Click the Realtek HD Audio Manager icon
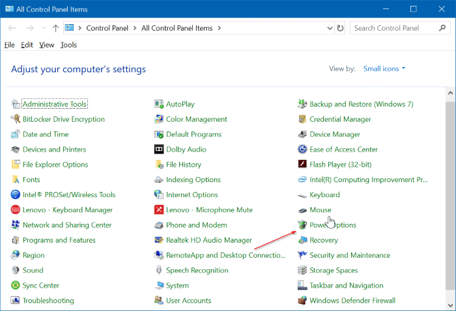 pyautogui.click(x=159, y=240)
